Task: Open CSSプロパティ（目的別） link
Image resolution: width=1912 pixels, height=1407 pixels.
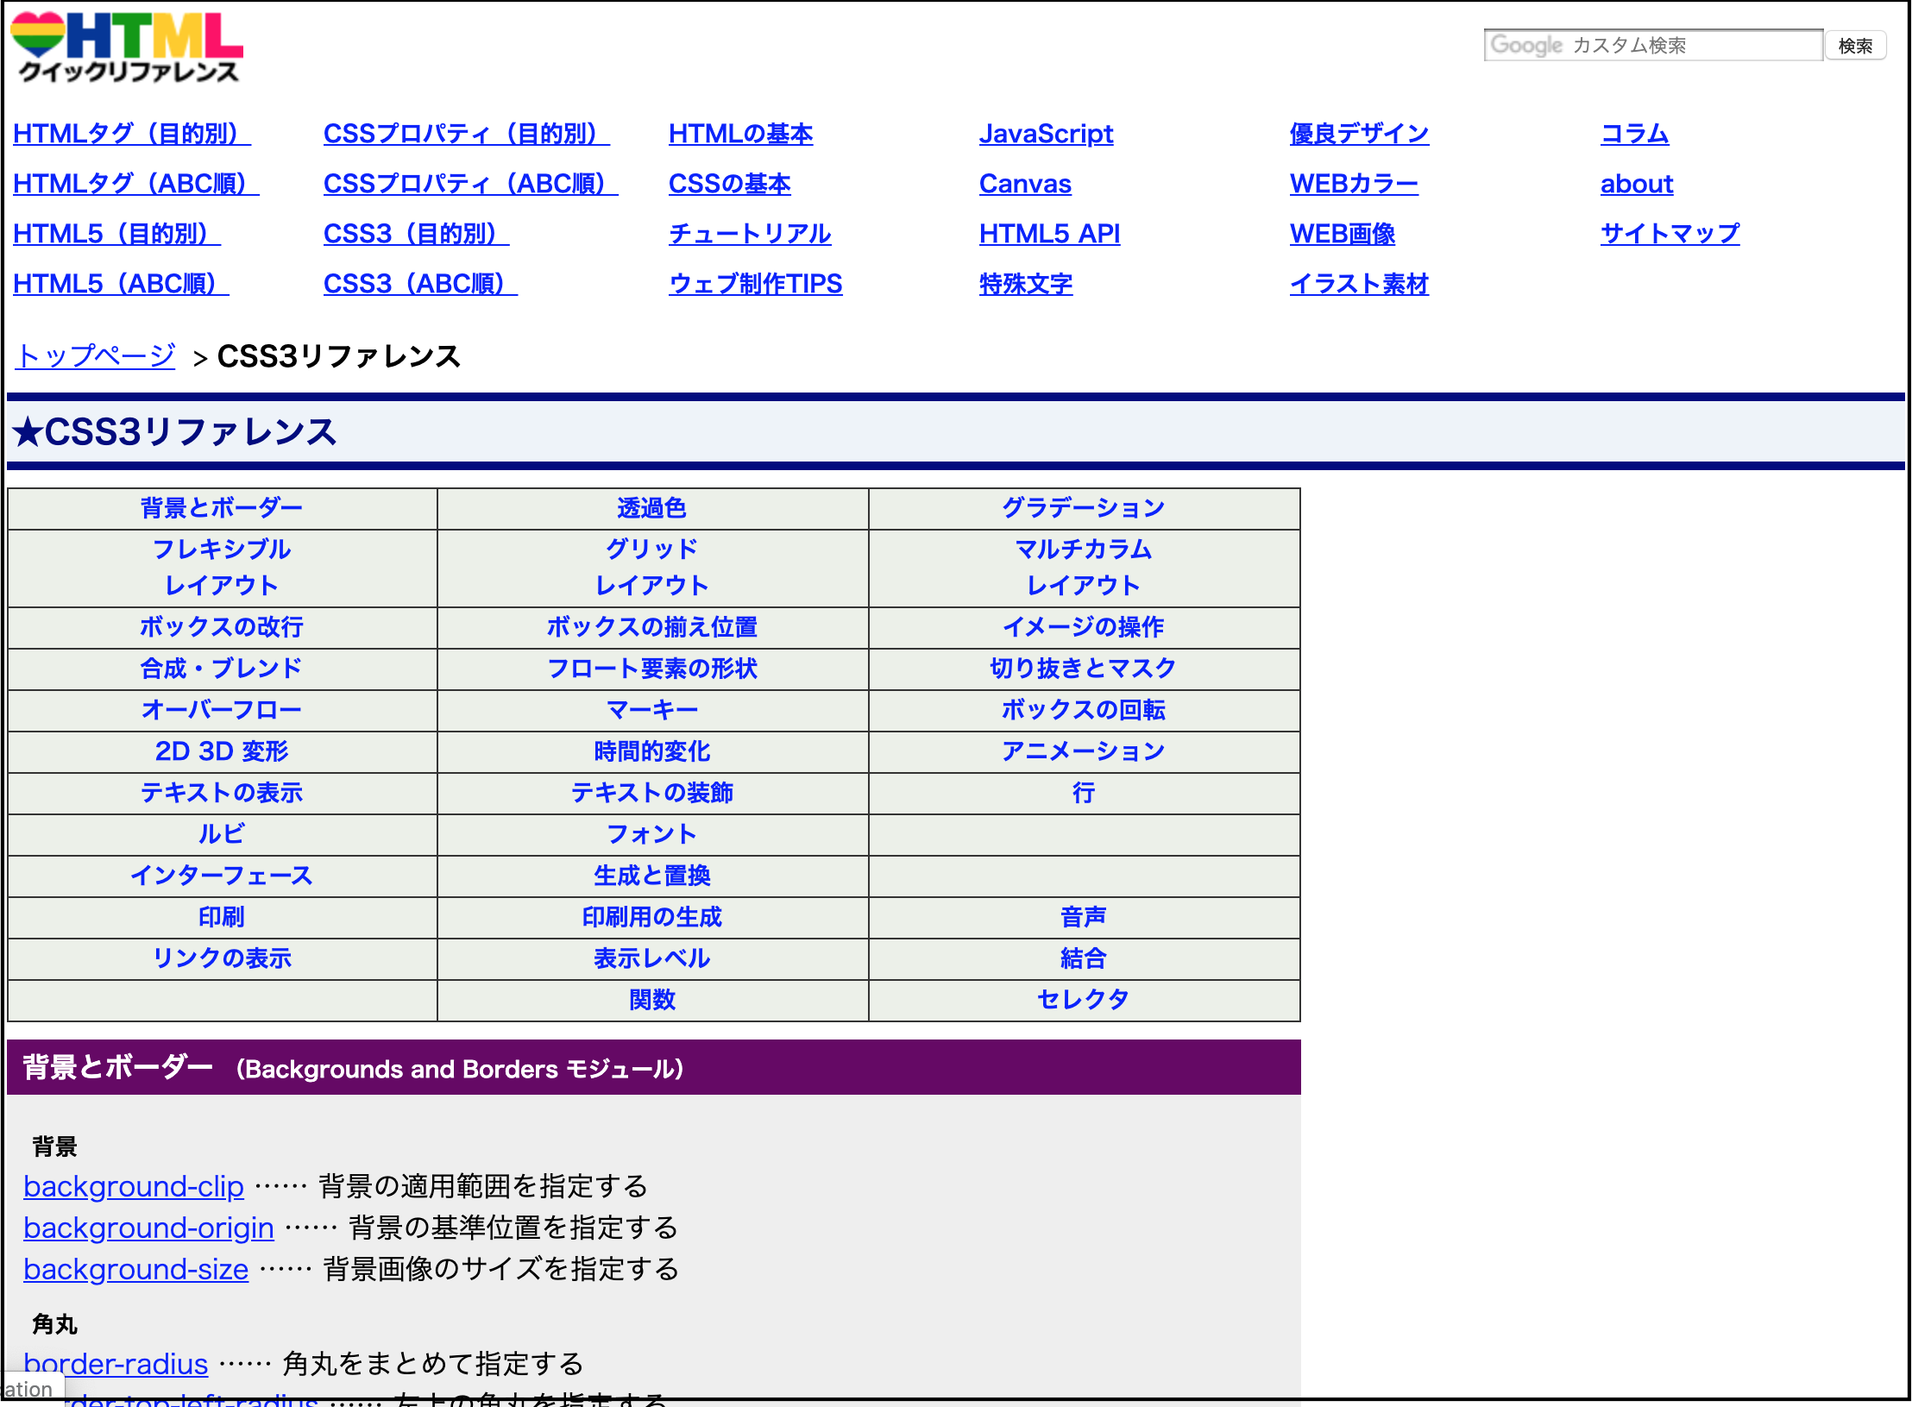Action: [467, 134]
